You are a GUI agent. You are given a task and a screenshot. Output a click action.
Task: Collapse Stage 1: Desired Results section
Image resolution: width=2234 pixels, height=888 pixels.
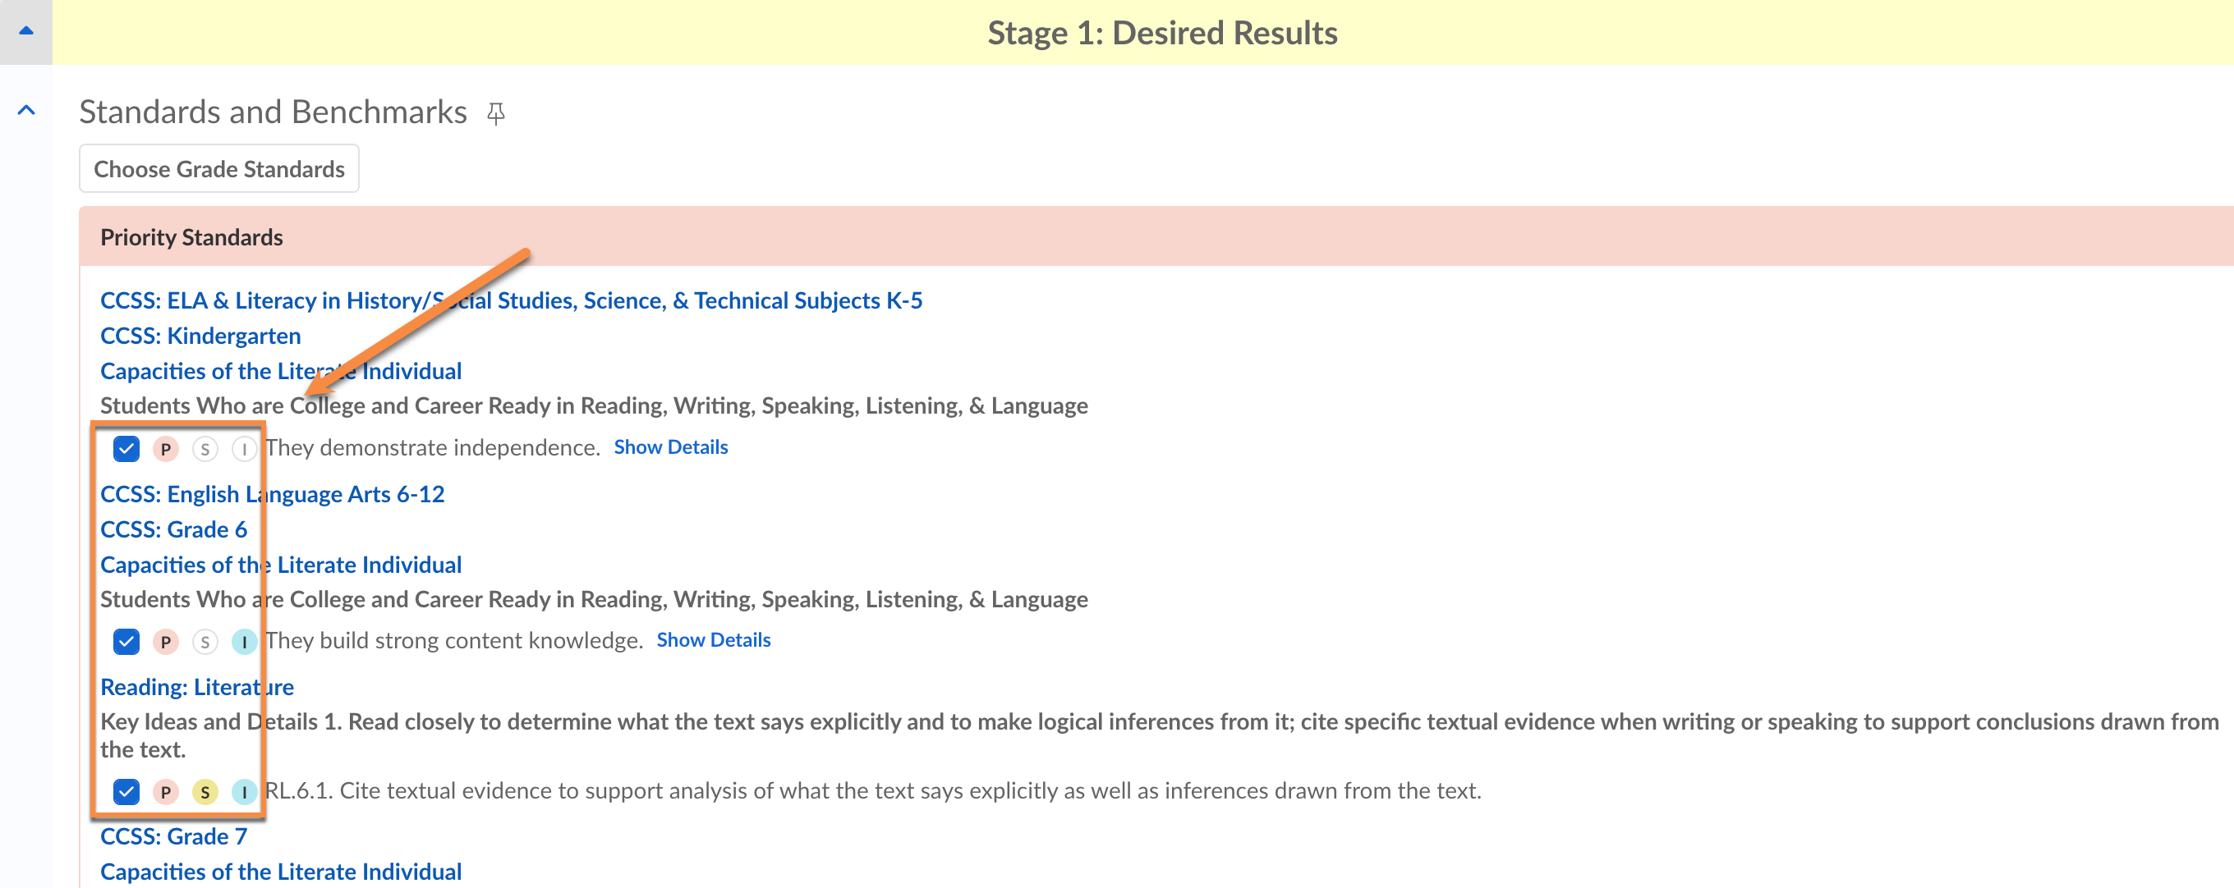[x=26, y=31]
